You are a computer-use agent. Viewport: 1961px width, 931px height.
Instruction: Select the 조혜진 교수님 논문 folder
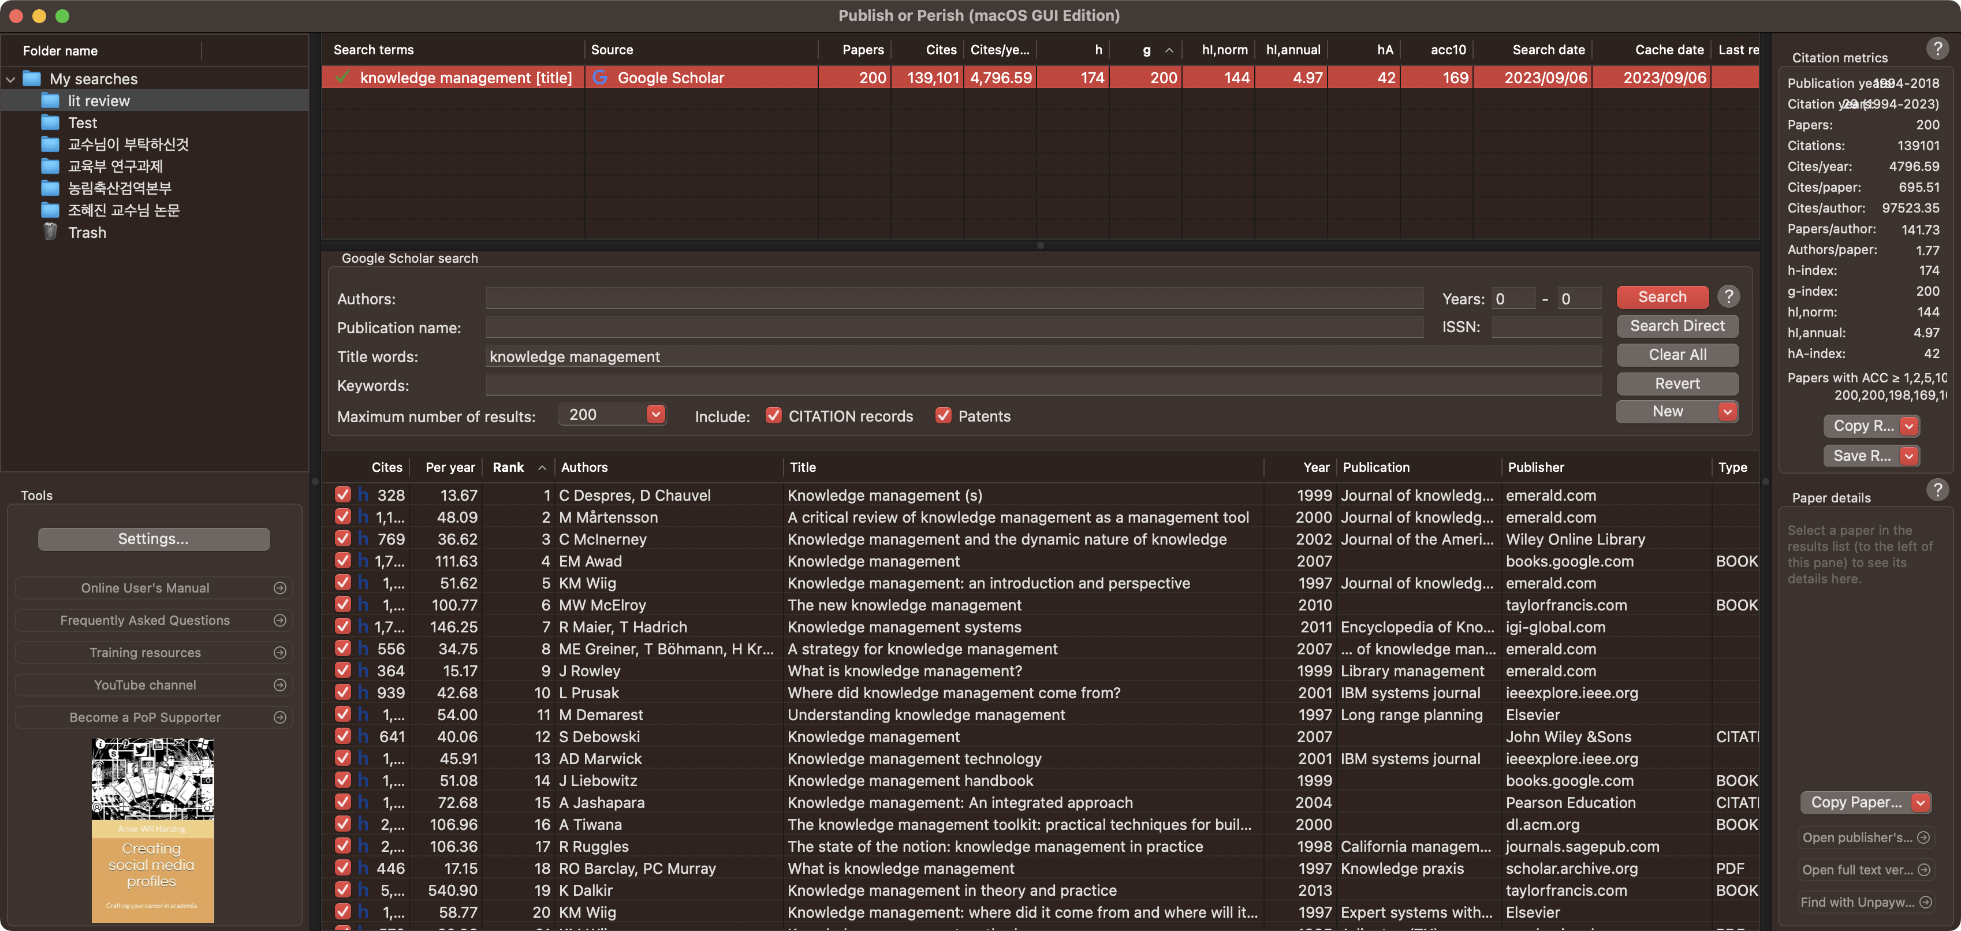click(x=124, y=210)
